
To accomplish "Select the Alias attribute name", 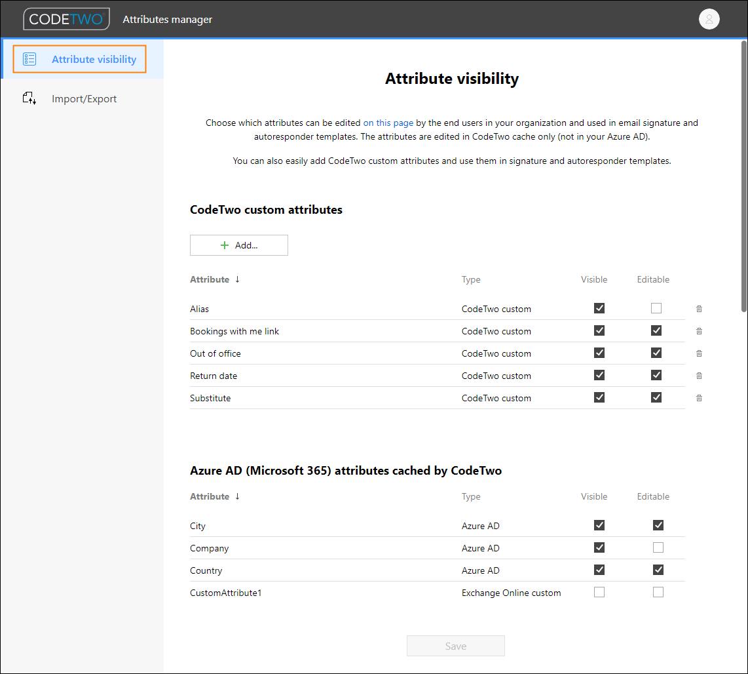I will tap(199, 309).
